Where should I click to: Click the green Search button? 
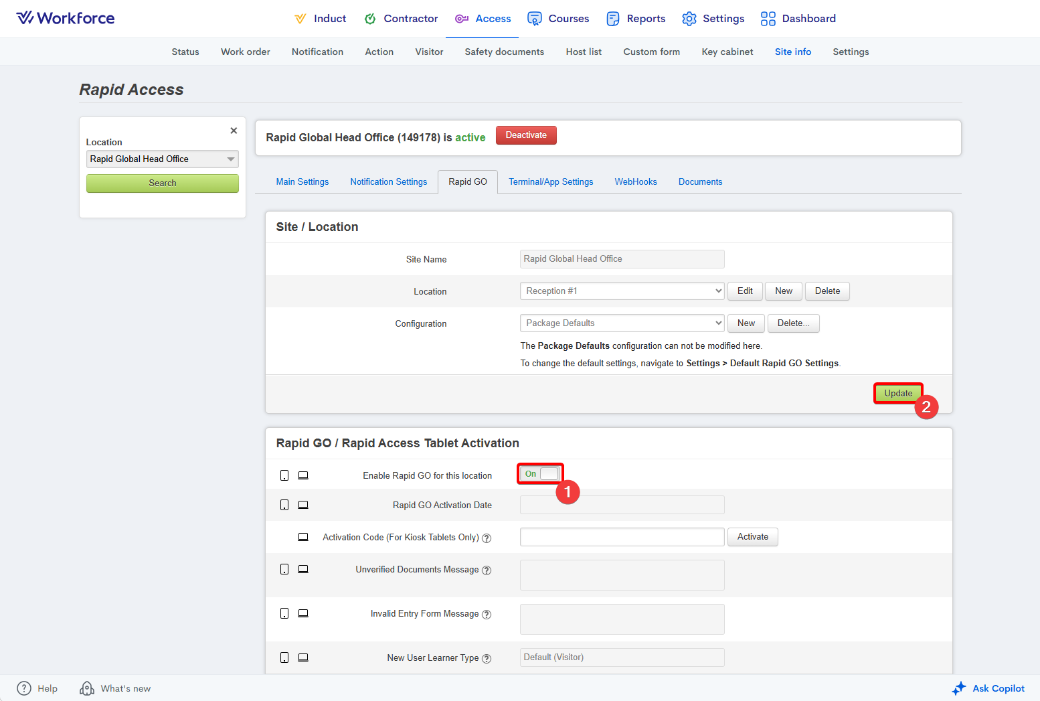(x=163, y=183)
